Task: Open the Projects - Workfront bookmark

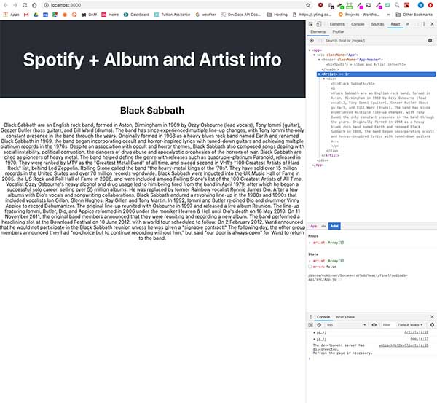Action: [x=358, y=15]
